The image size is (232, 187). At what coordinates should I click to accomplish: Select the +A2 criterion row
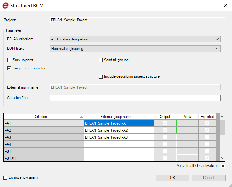44,130
